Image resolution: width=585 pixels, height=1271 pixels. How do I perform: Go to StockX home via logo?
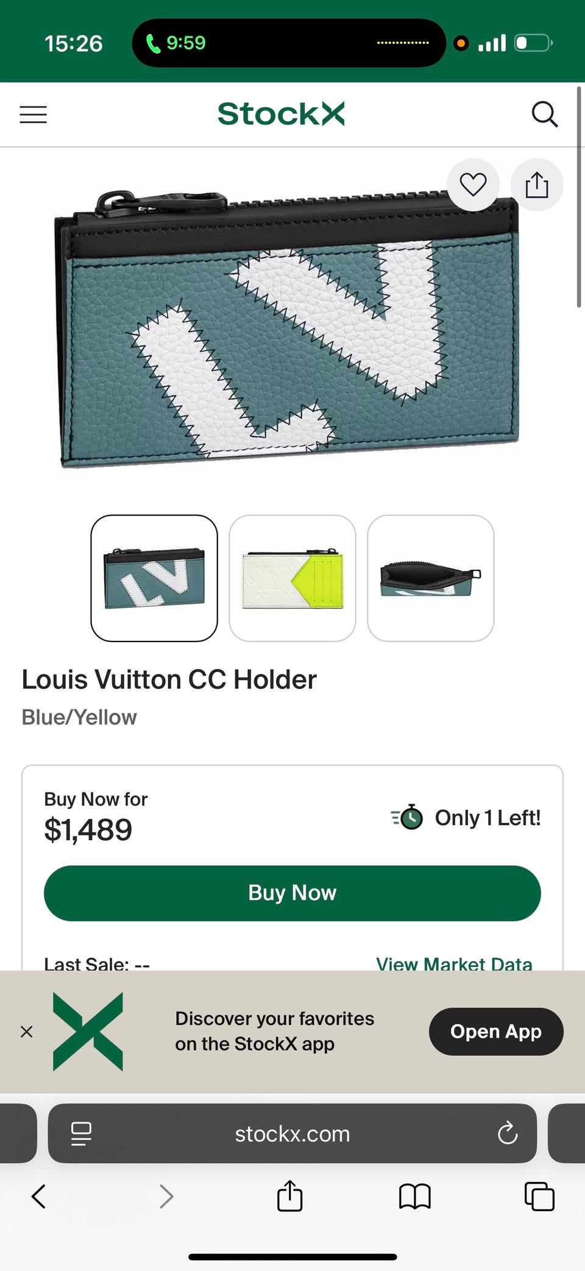click(281, 114)
